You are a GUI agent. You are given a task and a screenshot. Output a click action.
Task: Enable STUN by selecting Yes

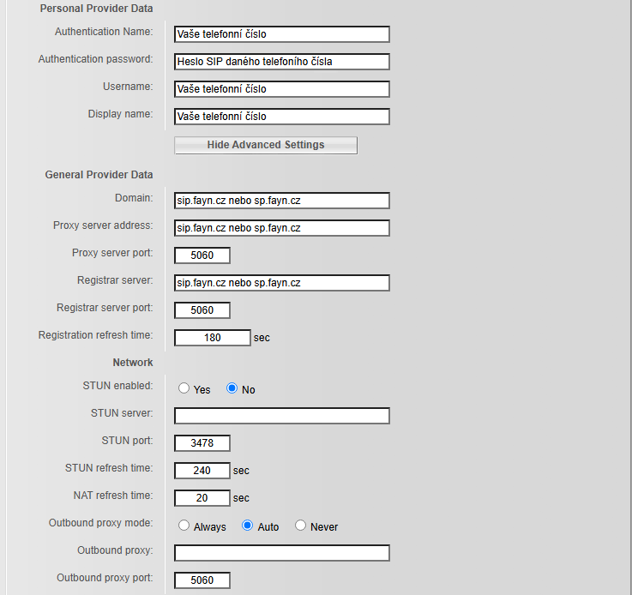(184, 388)
